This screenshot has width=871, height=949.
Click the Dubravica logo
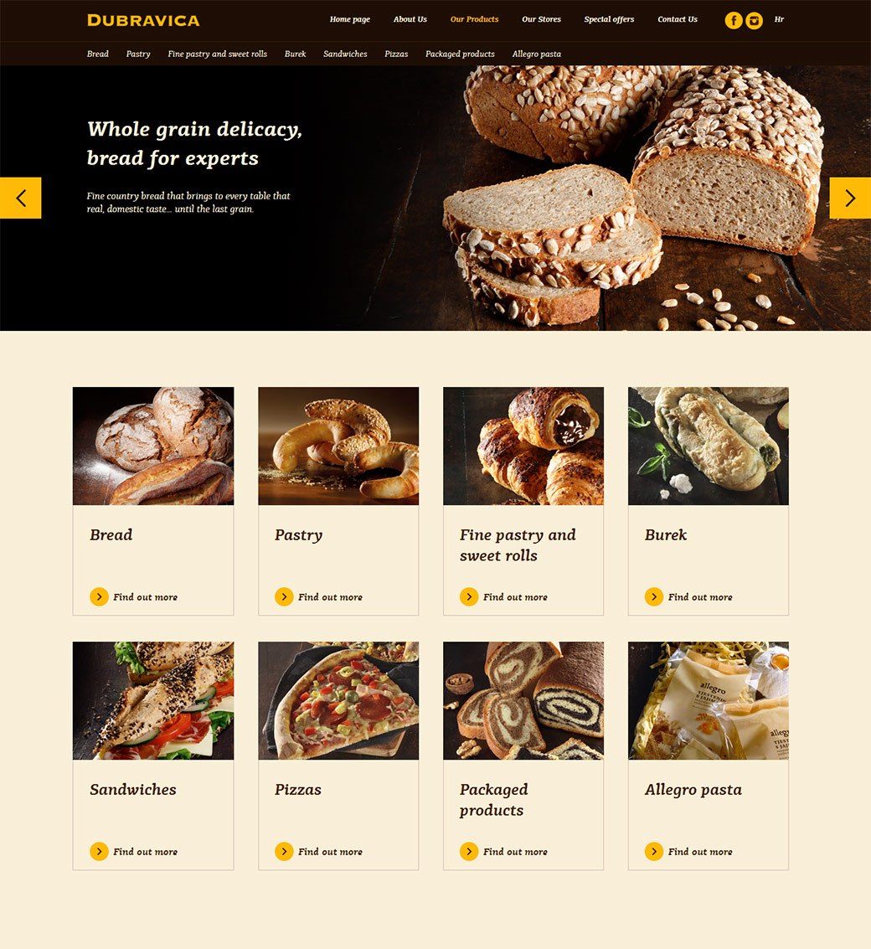(x=143, y=21)
